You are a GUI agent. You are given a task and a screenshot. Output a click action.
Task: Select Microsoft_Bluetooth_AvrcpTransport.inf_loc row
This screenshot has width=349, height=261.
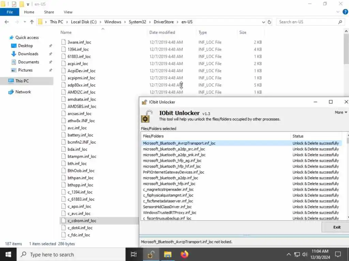point(241,143)
